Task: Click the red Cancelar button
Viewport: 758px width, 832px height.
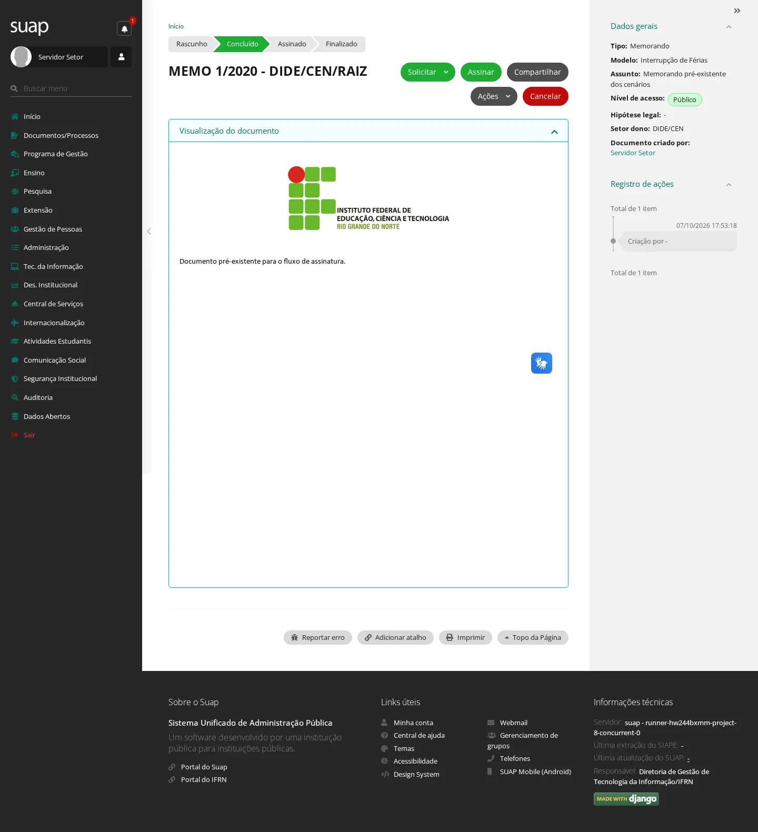Action: [545, 96]
